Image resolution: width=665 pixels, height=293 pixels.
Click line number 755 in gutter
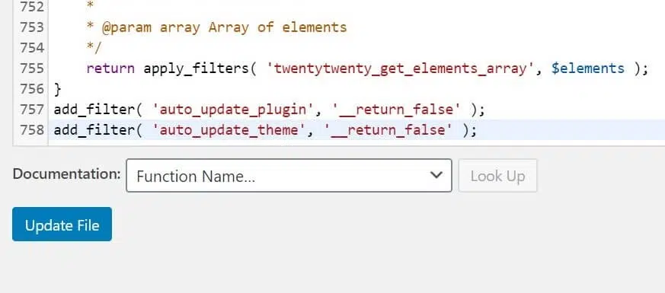coord(32,68)
